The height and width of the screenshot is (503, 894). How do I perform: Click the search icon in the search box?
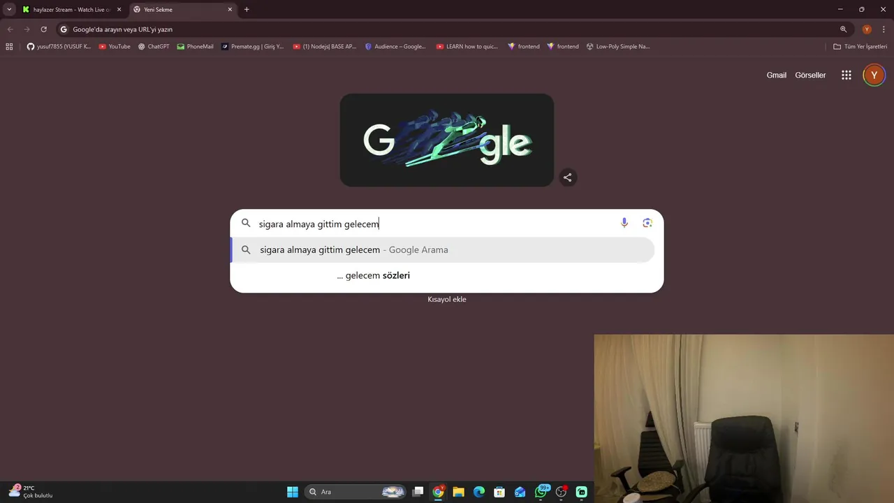pyautogui.click(x=246, y=224)
